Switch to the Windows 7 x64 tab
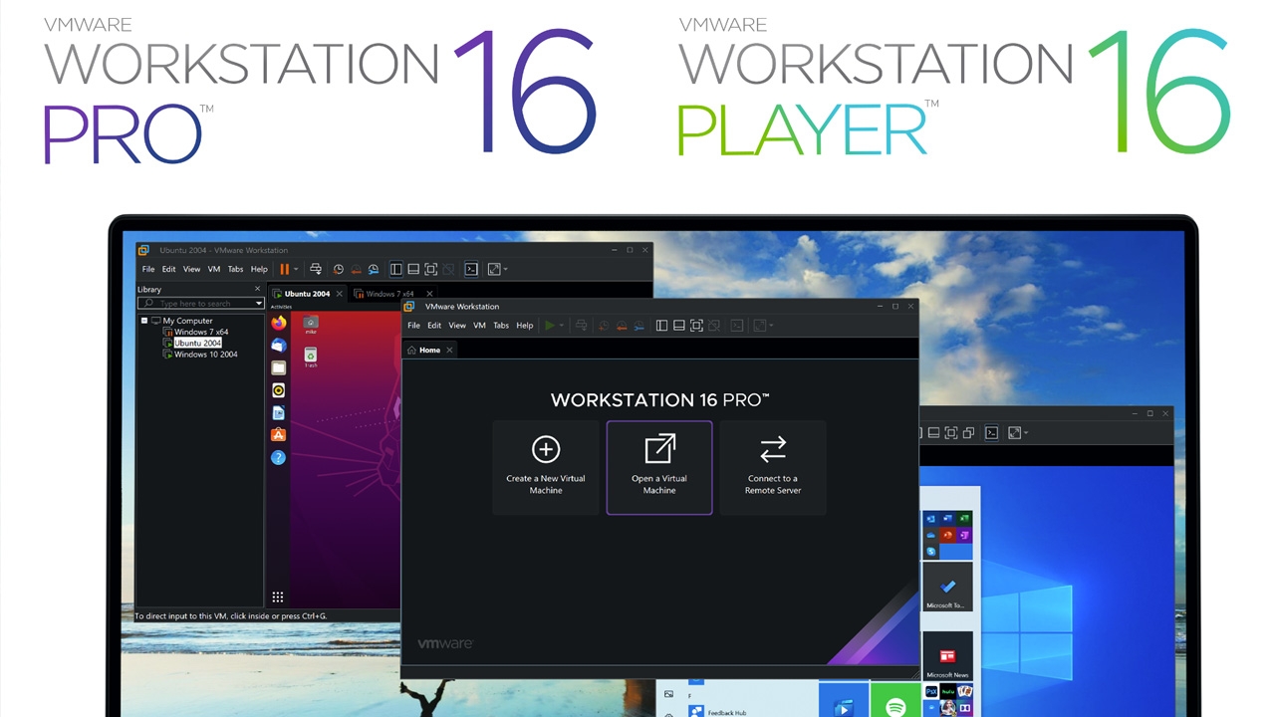 click(x=389, y=294)
